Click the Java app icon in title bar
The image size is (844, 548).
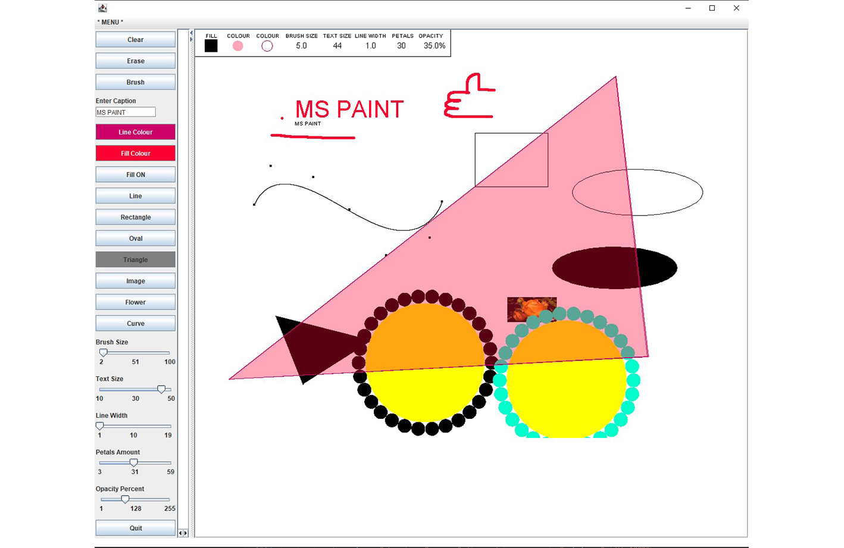point(102,8)
